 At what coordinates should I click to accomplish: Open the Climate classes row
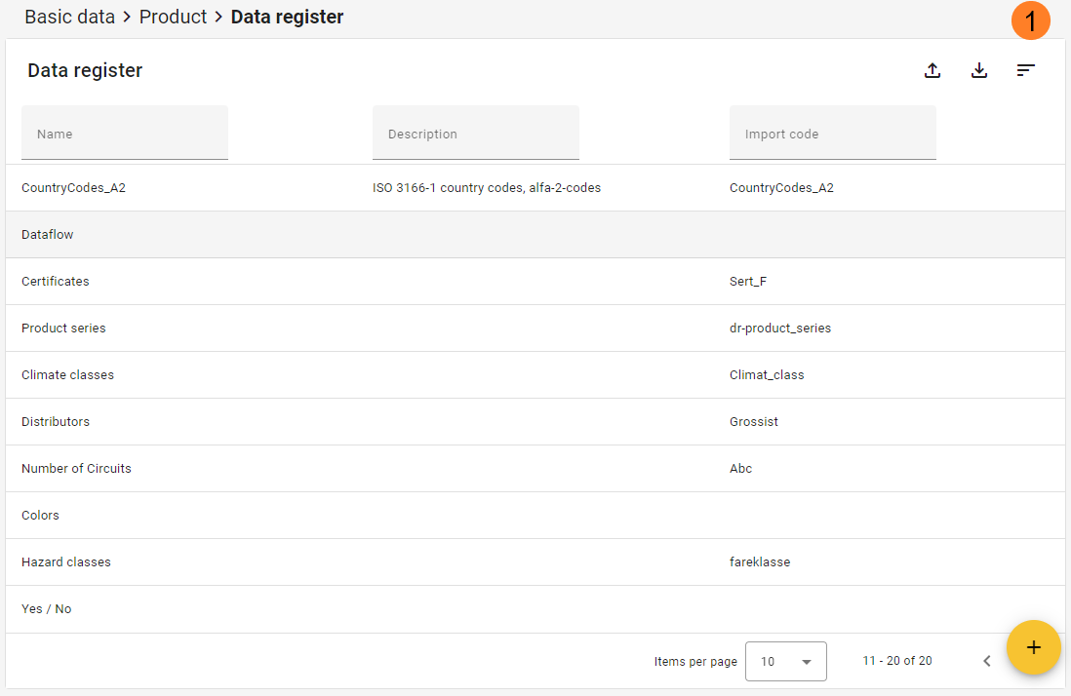67,375
